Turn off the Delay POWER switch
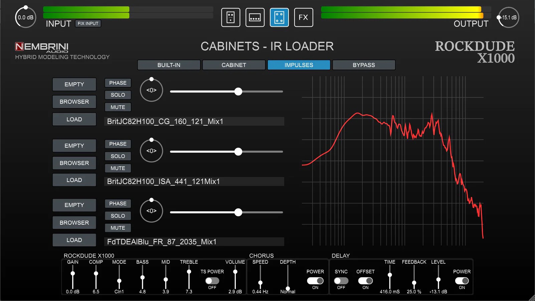 point(462,281)
